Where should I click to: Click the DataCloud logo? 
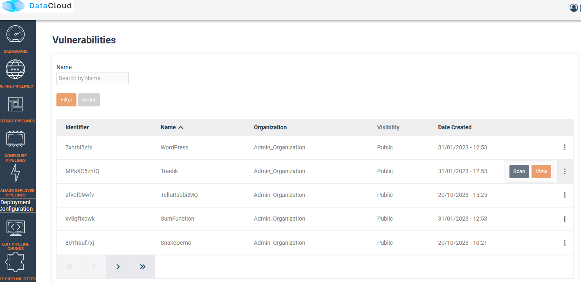click(x=37, y=6)
